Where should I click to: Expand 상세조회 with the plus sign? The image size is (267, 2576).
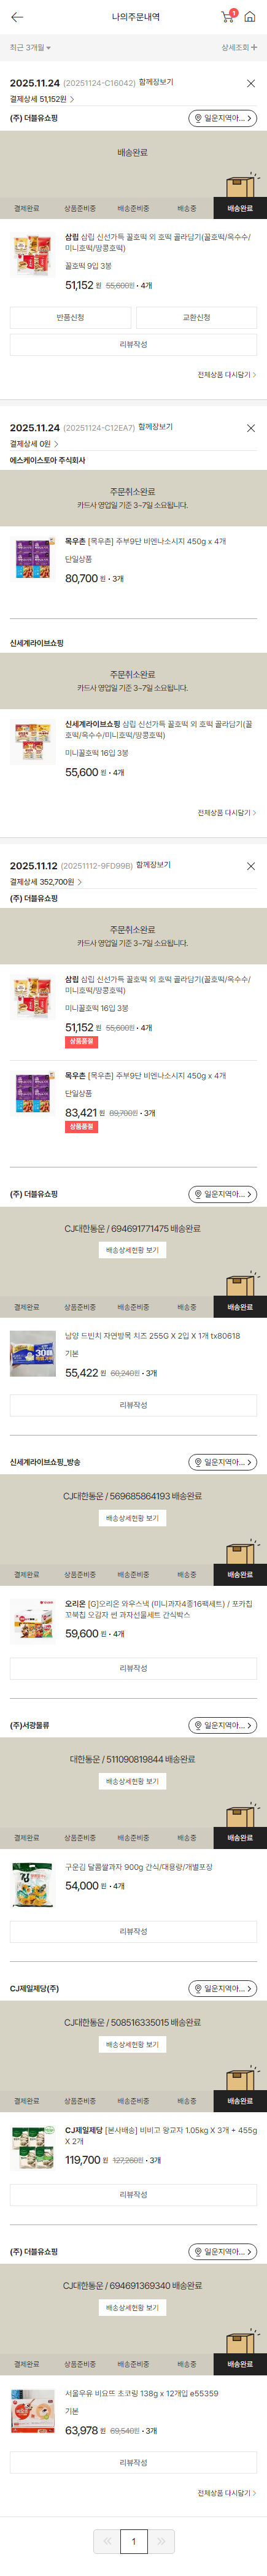pos(239,48)
